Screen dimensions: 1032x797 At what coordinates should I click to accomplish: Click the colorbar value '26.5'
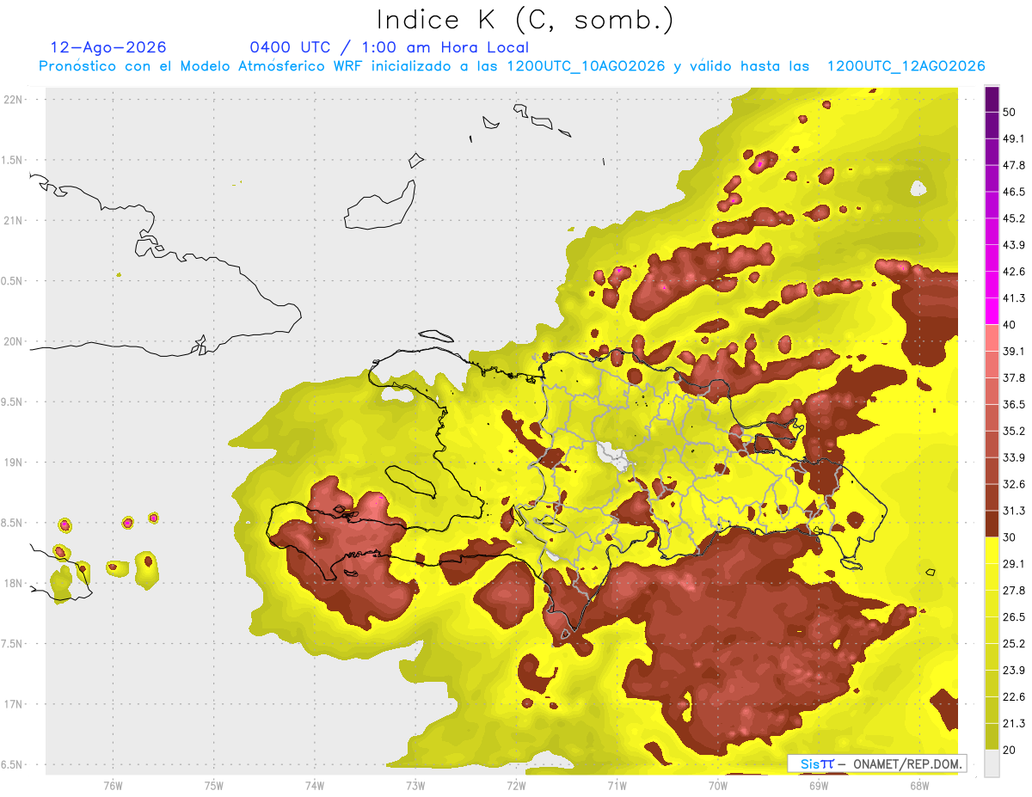[x=1014, y=617]
